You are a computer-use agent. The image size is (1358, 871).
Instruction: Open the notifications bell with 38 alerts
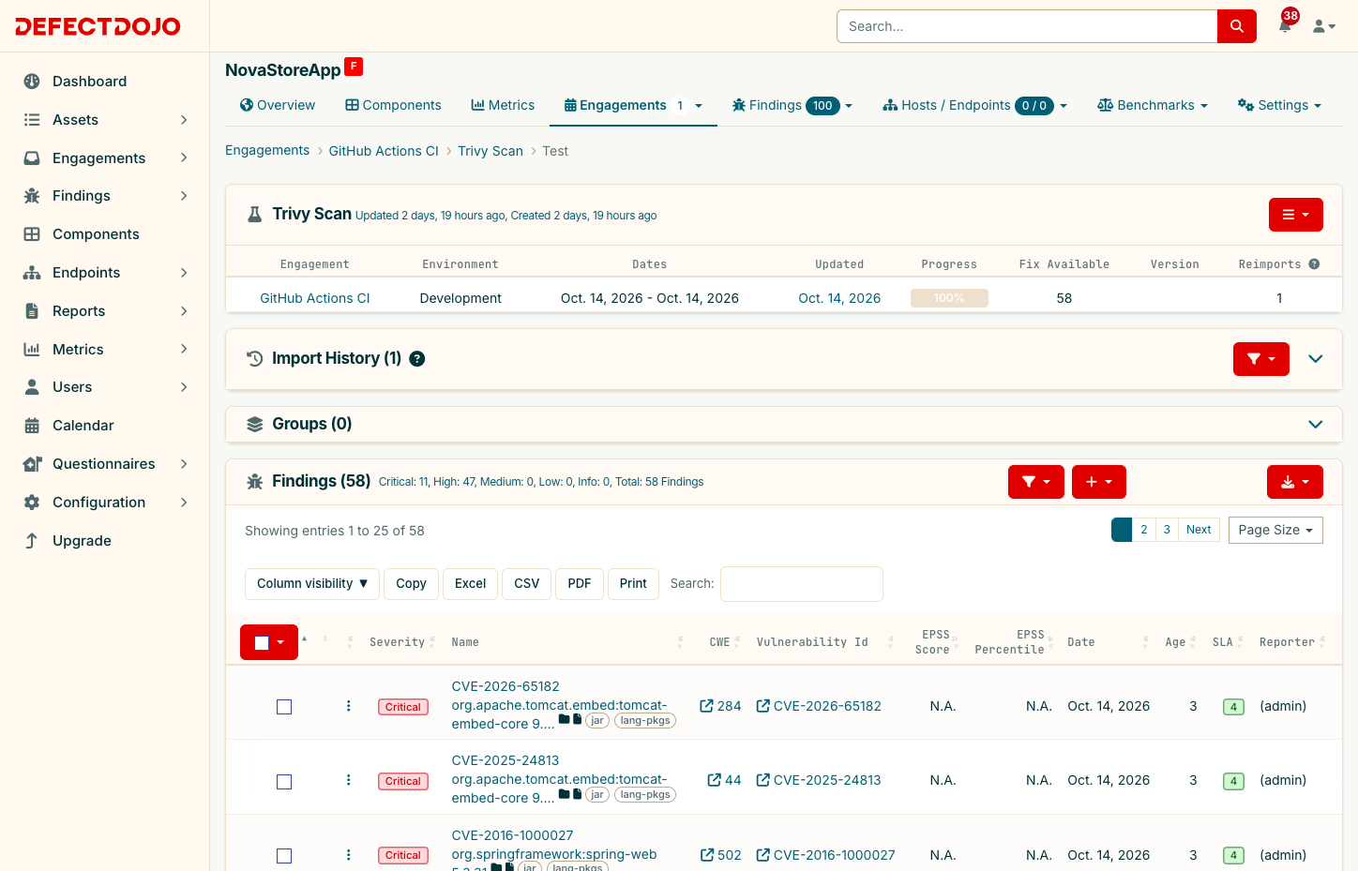1285,26
